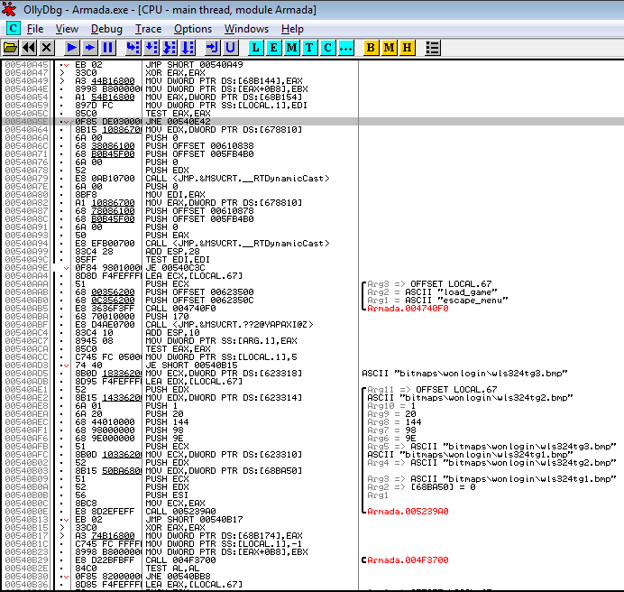
Task: Select the highlighted JNE 00540E42 instruction line
Action: click(312, 122)
